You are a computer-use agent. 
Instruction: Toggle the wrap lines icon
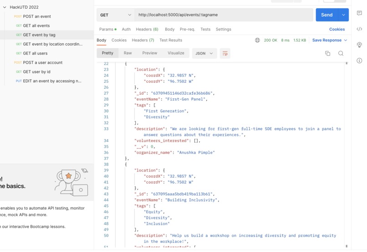click(225, 53)
